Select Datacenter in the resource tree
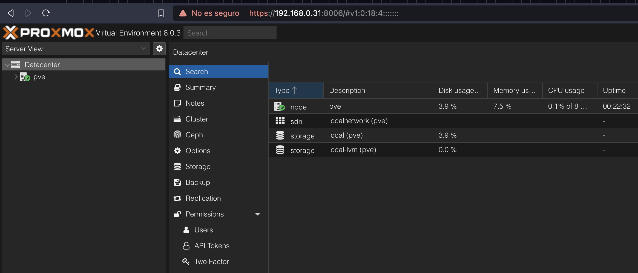Image resolution: width=638 pixels, height=273 pixels. pyautogui.click(x=84, y=64)
